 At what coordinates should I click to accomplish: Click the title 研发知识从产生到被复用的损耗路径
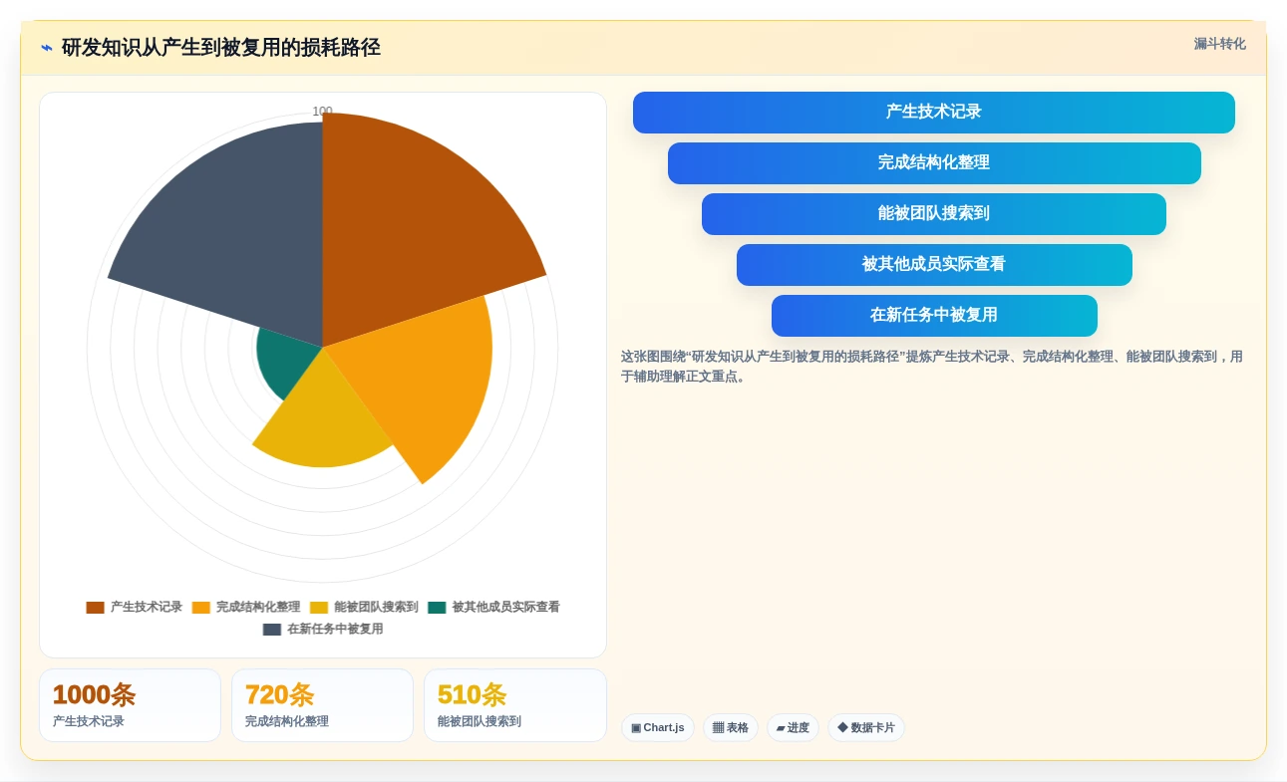click(221, 48)
